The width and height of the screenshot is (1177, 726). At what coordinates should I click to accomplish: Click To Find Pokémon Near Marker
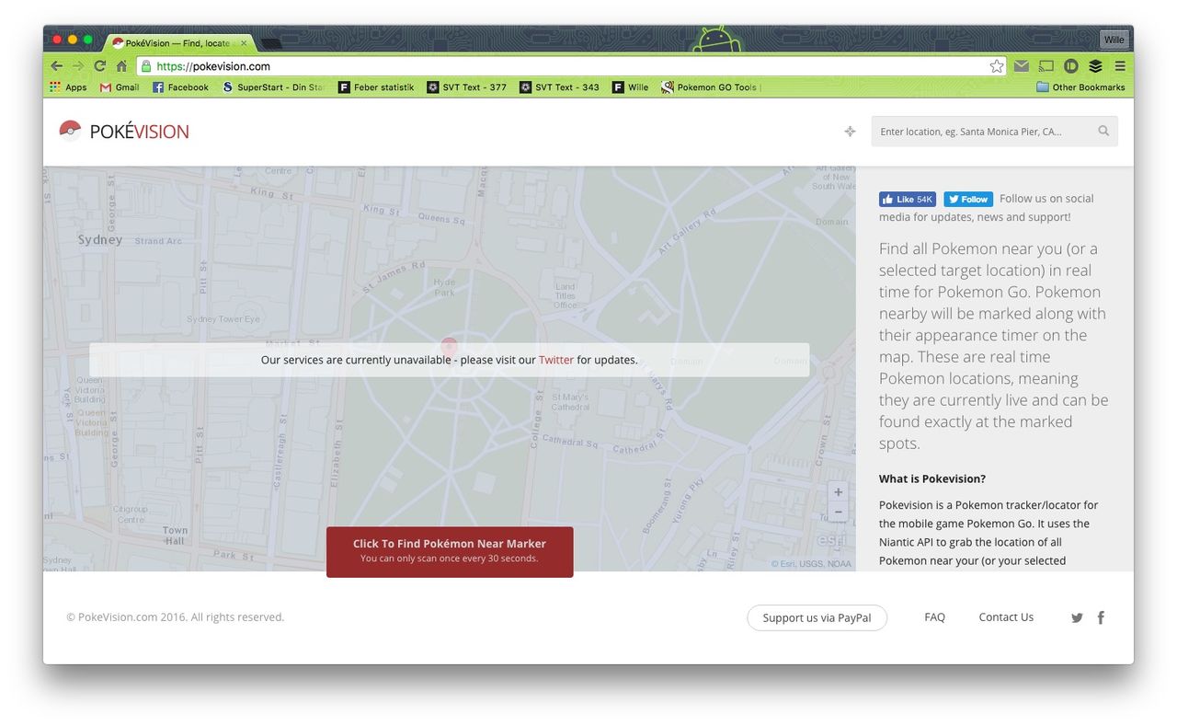[450, 551]
